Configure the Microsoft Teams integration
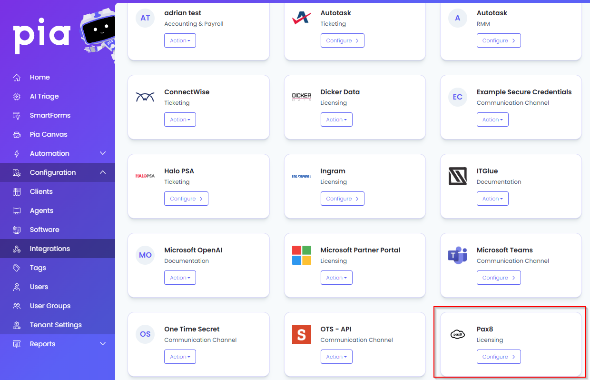Image resolution: width=590 pixels, height=380 pixels. [x=499, y=278]
